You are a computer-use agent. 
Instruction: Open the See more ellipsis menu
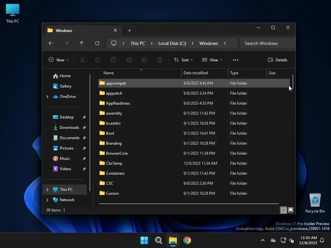click(236, 60)
